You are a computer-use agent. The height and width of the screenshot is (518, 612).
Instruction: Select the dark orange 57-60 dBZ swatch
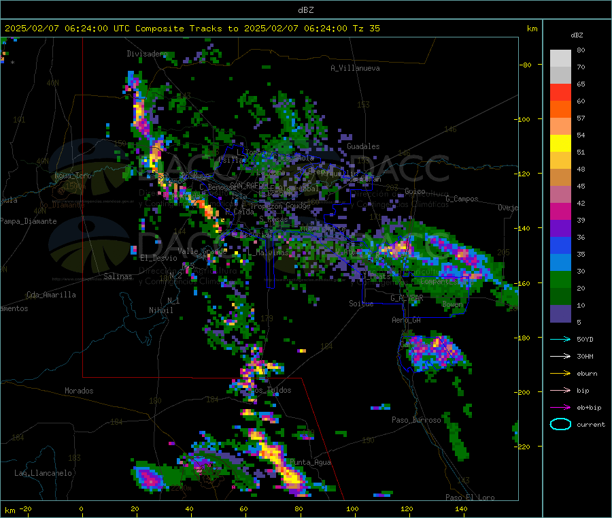560,110
